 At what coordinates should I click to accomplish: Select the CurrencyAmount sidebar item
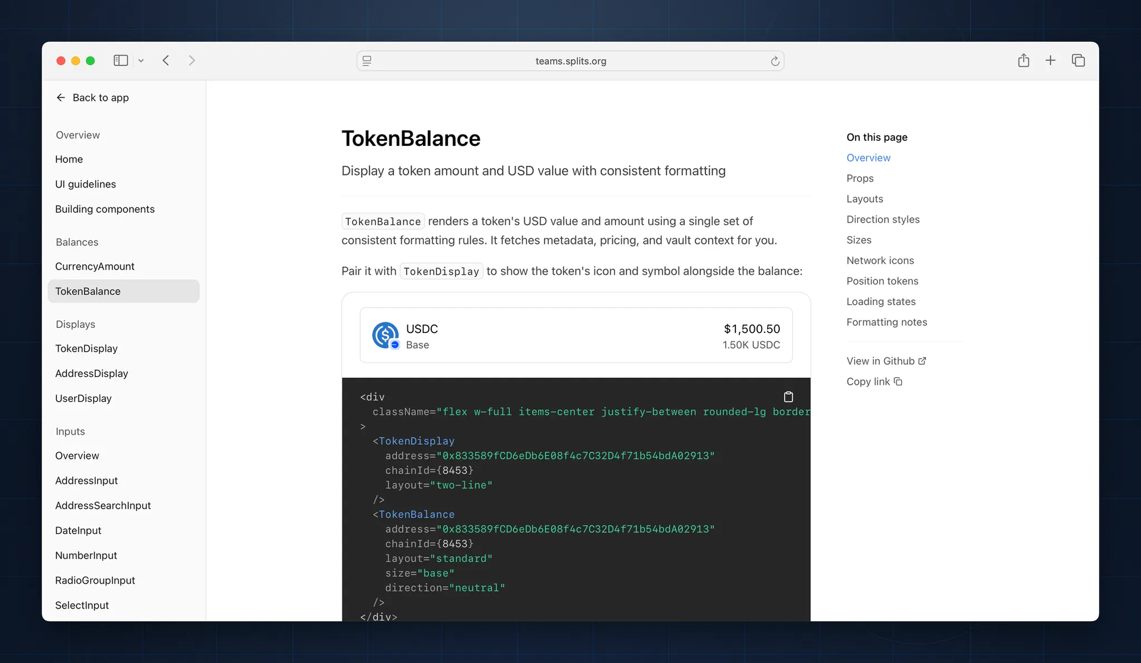pyautogui.click(x=95, y=266)
